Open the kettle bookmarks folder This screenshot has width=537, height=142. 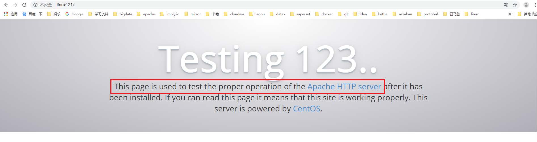380,14
